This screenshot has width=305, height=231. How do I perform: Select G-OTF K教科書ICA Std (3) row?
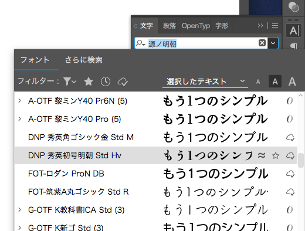pyautogui.click(x=156, y=210)
